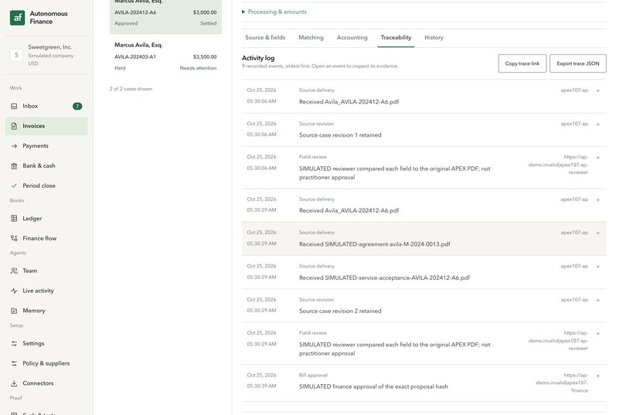Click the Live activity pulse icon
The image size is (623, 415).
pyautogui.click(x=14, y=291)
